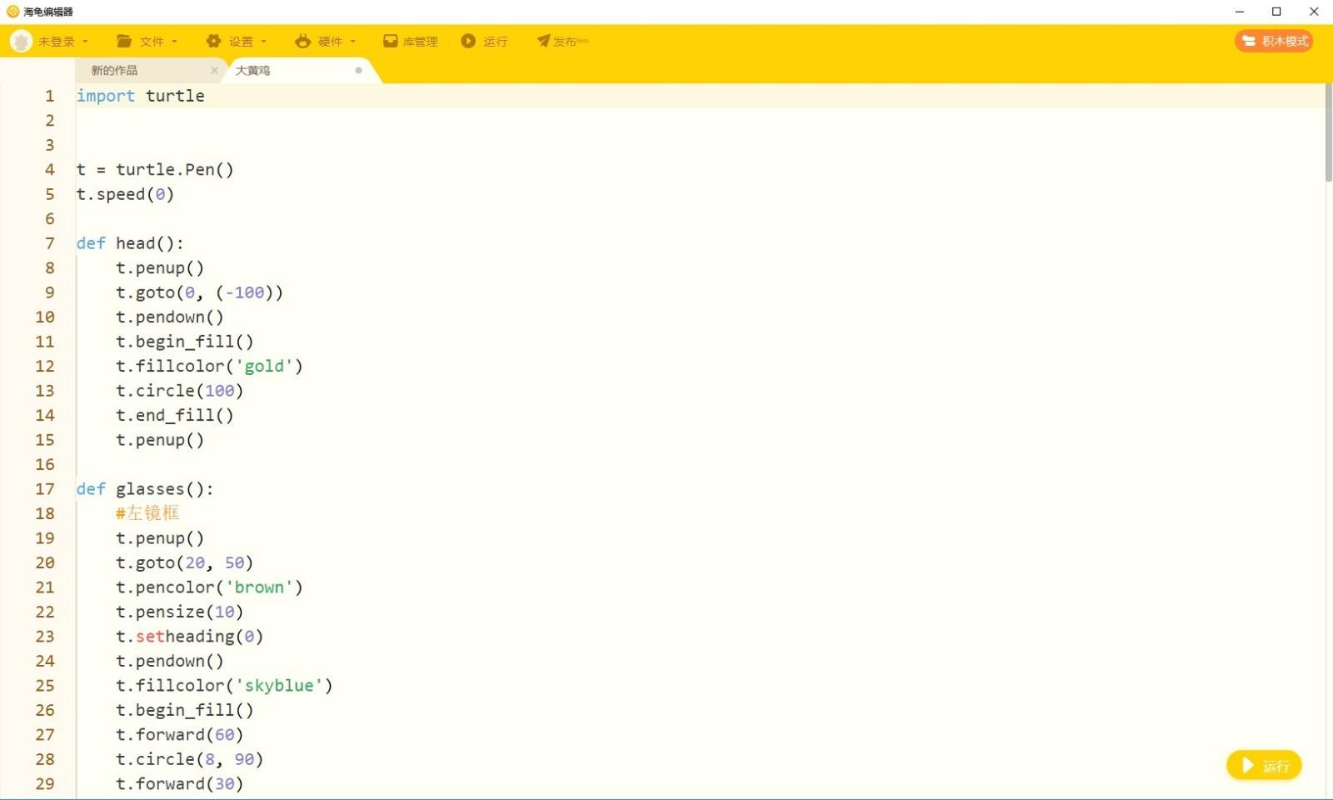Viewport: 1333px width, 800px height.
Task: Click 'def glasses():' definition line
Action: coord(145,489)
